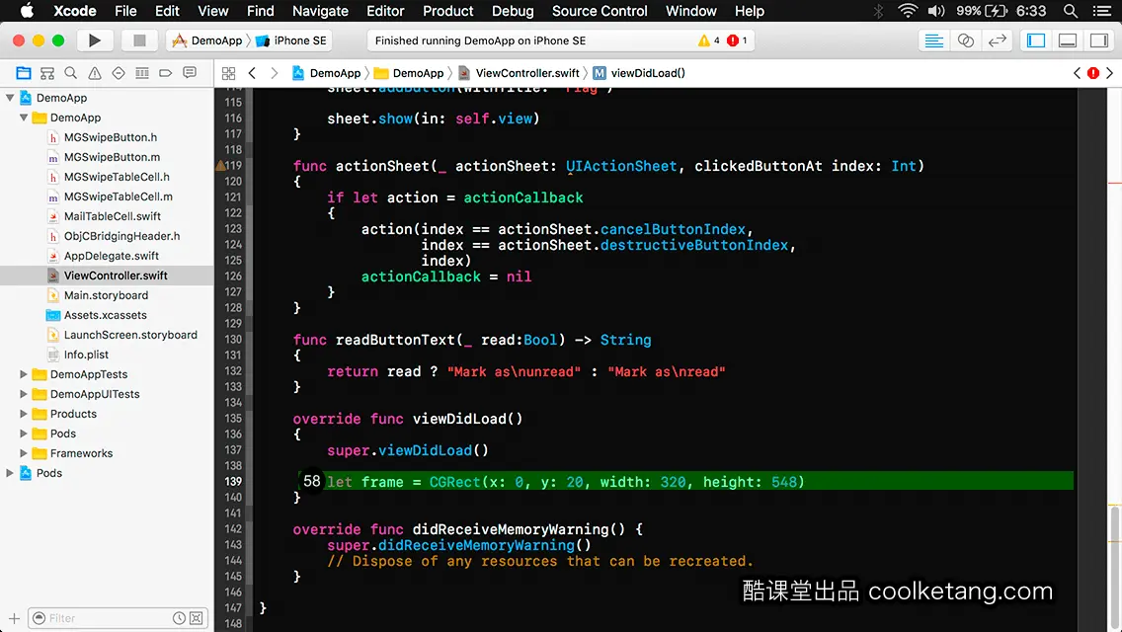Open the Symbol navigator
The image size is (1122, 632).
point(47,73)
